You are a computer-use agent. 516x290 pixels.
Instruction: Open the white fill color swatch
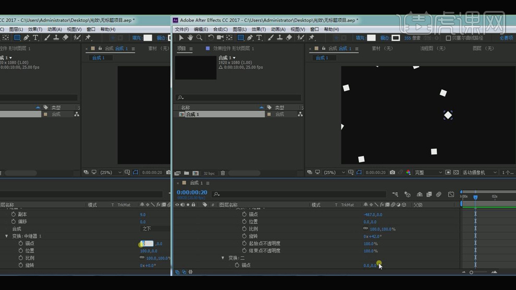pos(371,38)
